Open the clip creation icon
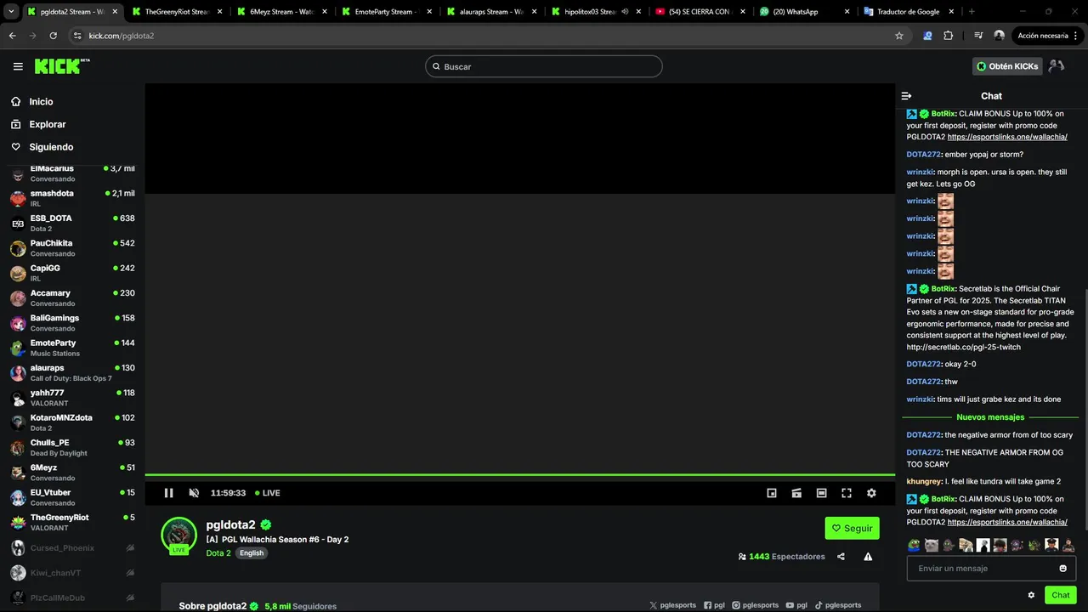 click(796, 493)
